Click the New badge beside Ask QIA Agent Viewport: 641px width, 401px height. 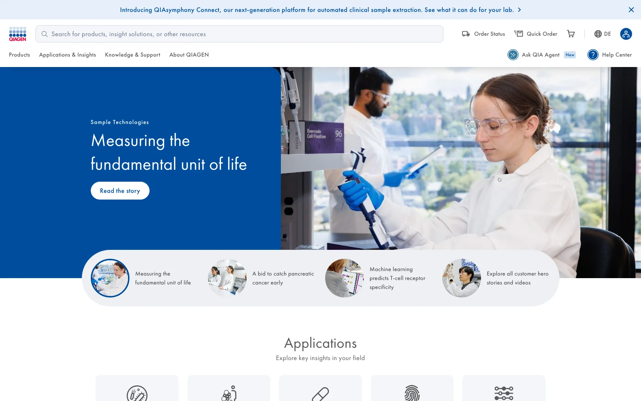(x=570, y=55)
